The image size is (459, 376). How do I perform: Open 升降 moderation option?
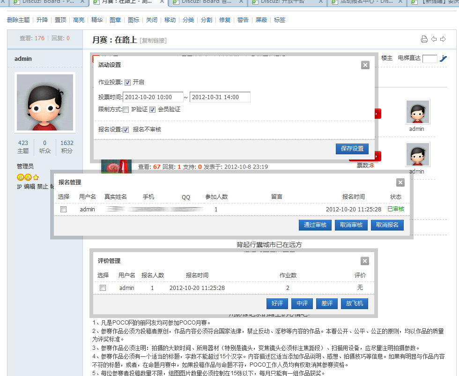[42, 20]
